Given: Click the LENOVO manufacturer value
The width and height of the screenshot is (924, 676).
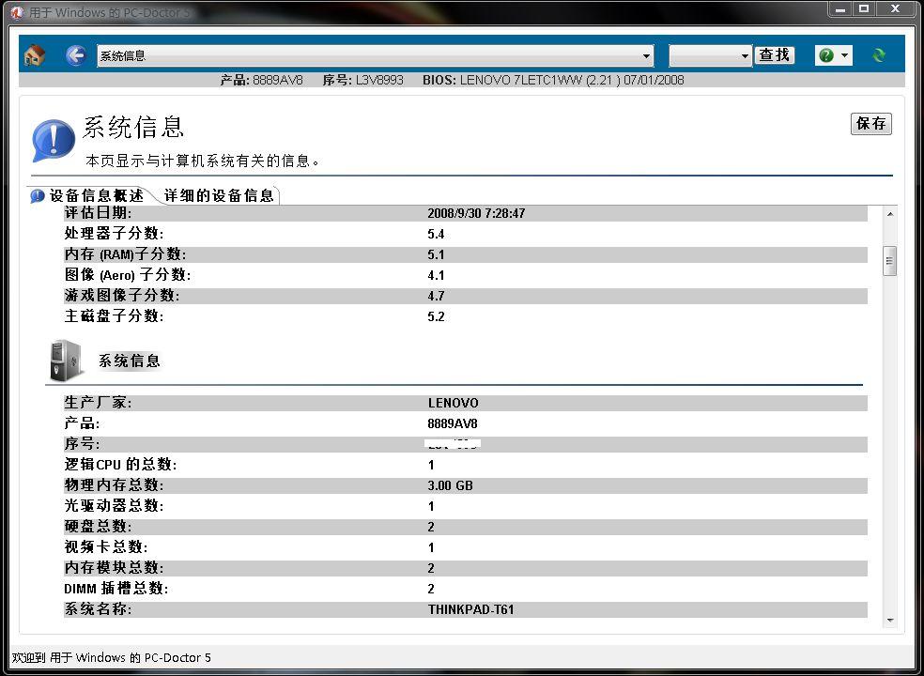Looking at the screenshot, I should (454, 403).
